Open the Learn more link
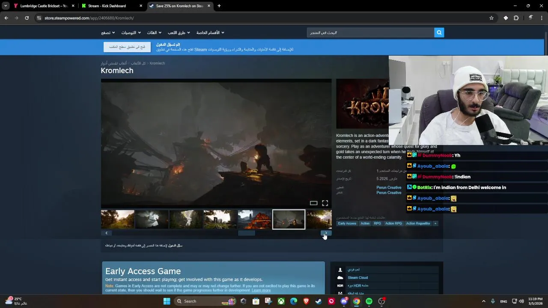Screen dimensions: 548x308 (x=261, y=290)
